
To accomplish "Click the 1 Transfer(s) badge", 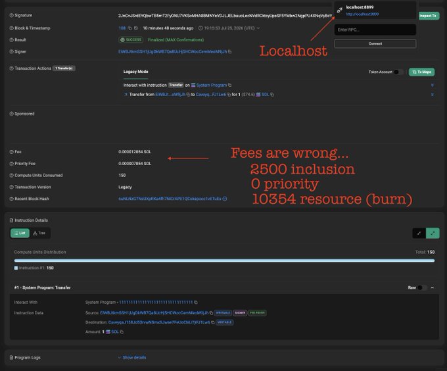I will [64, 68].
